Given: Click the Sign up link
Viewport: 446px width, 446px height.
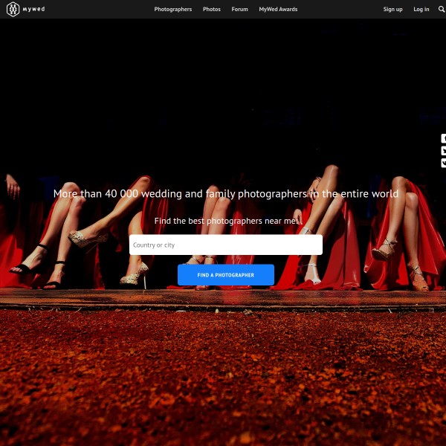Looking at the screenshot, I should 392,9.
